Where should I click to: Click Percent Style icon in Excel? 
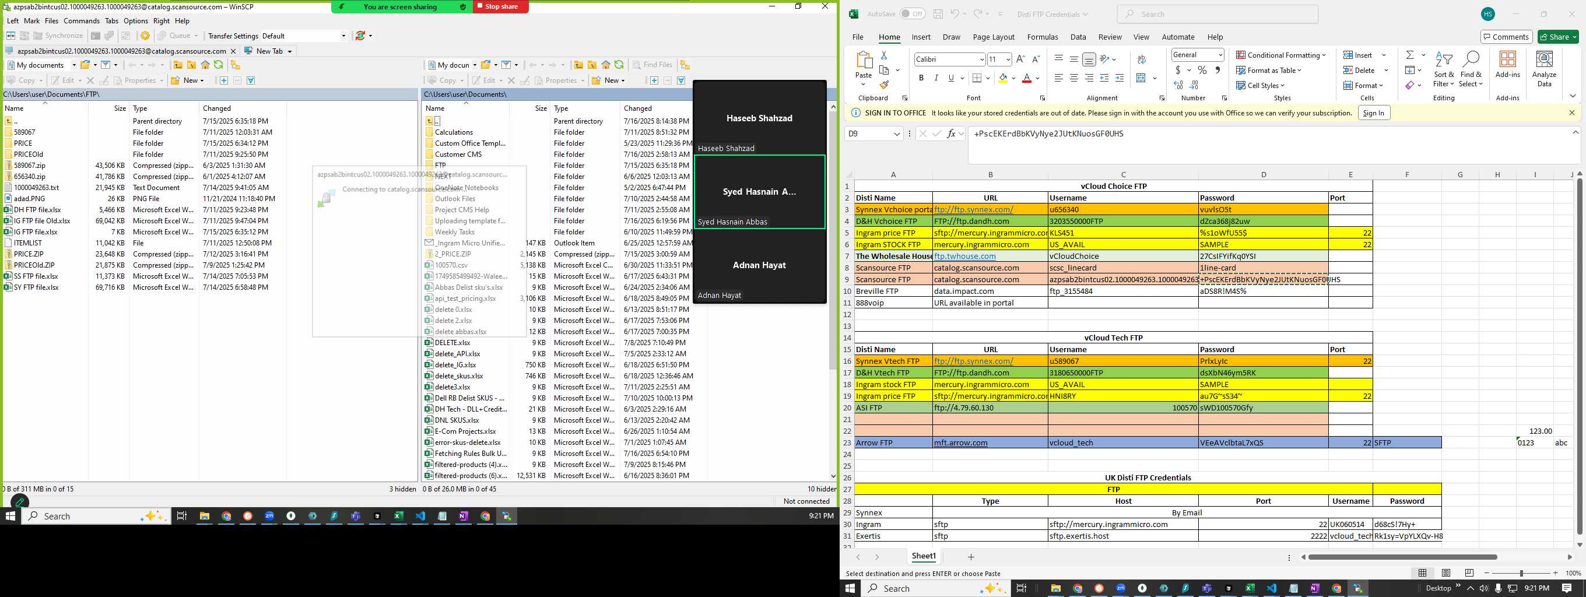[1202, 70]
